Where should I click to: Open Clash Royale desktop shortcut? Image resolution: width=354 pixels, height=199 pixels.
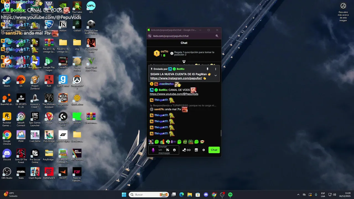click(35, 174)
